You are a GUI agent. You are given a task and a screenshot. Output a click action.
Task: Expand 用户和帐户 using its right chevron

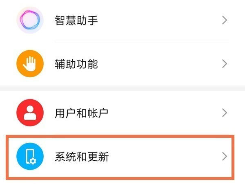(224, 112)
